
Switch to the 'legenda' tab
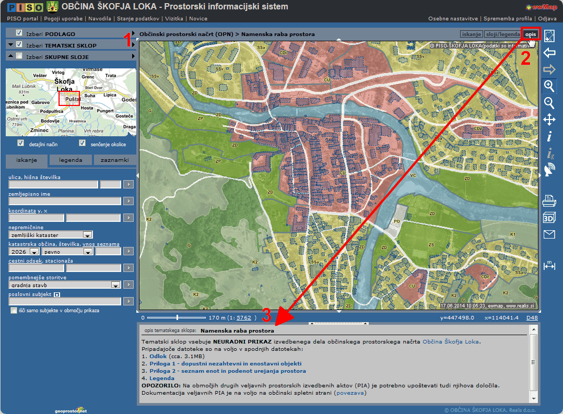[71, 160]
